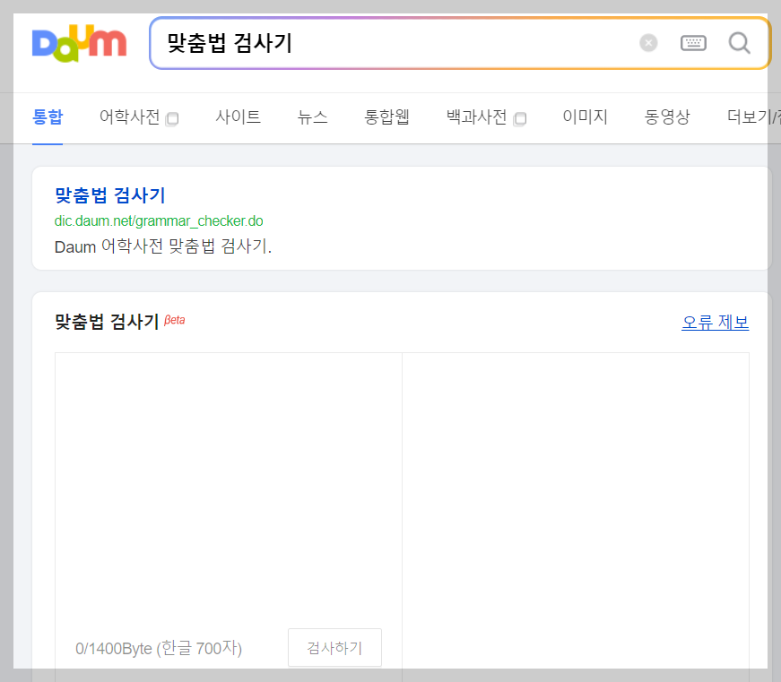Click the magnifier icon to search

point(737,43)
